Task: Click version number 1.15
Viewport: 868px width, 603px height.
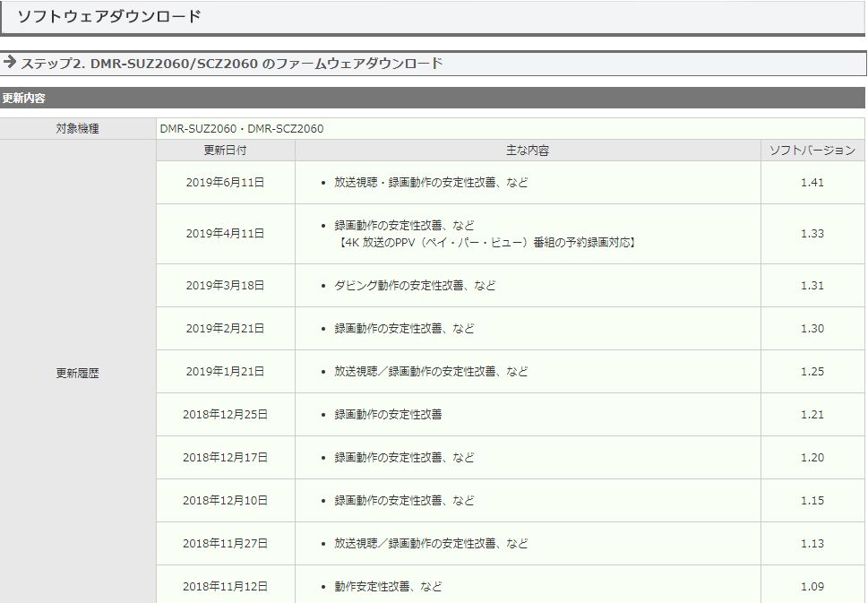Action: (x=812, y=501)
